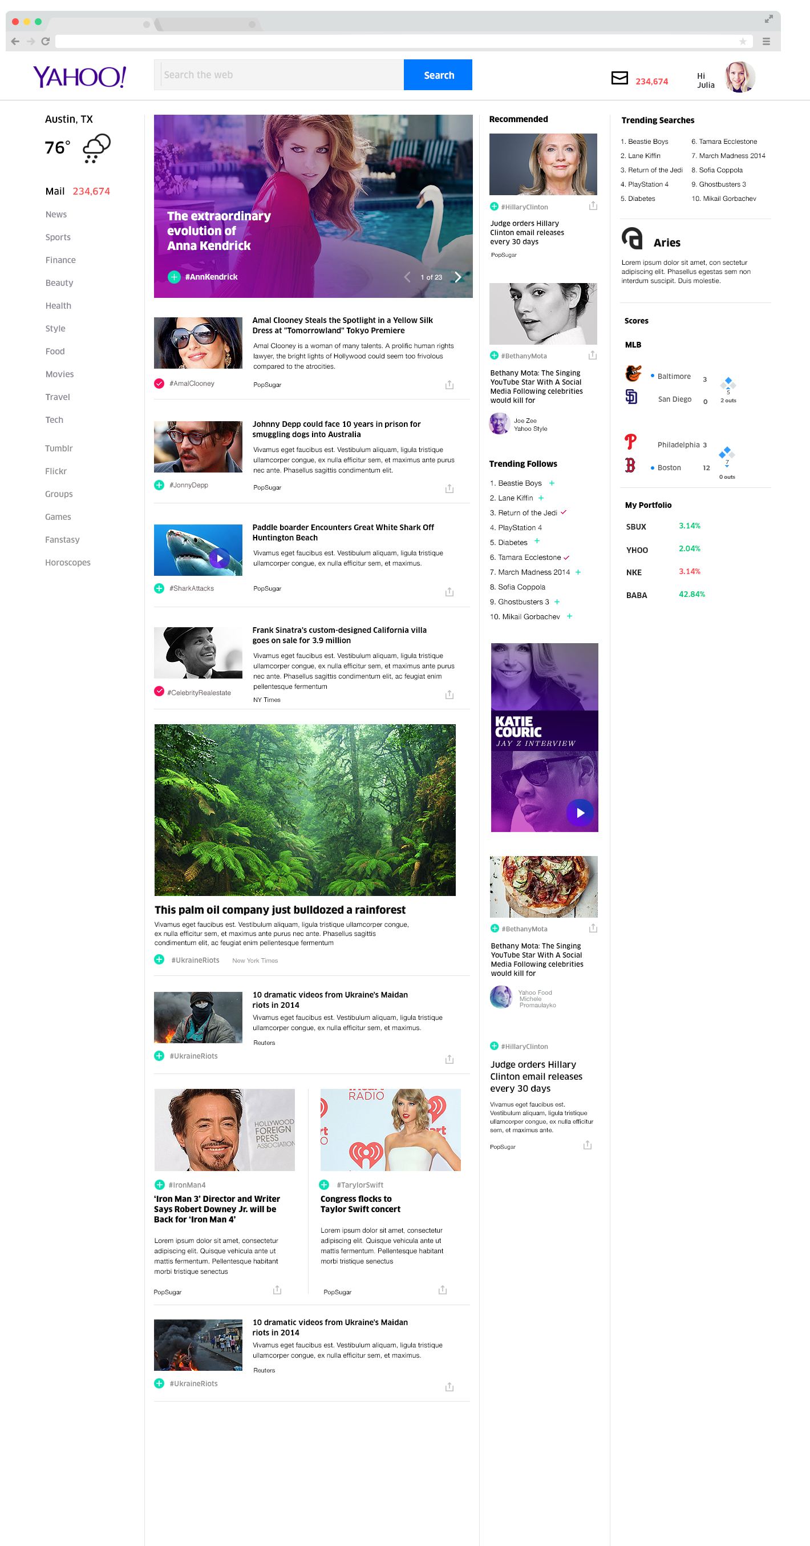
Task: Click the Baltimore Orioles team logo
Action: [633, 373]
